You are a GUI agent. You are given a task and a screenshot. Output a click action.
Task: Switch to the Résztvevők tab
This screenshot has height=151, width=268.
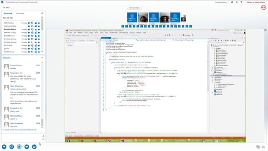tap(8, 13)
